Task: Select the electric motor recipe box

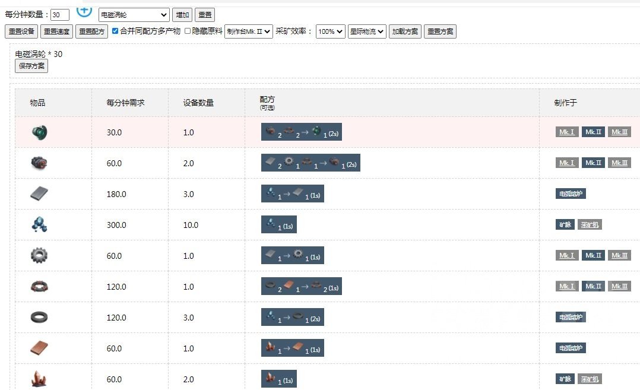Action: coord(311,163)
